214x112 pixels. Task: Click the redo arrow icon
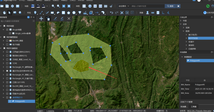(x=117, y=13)
